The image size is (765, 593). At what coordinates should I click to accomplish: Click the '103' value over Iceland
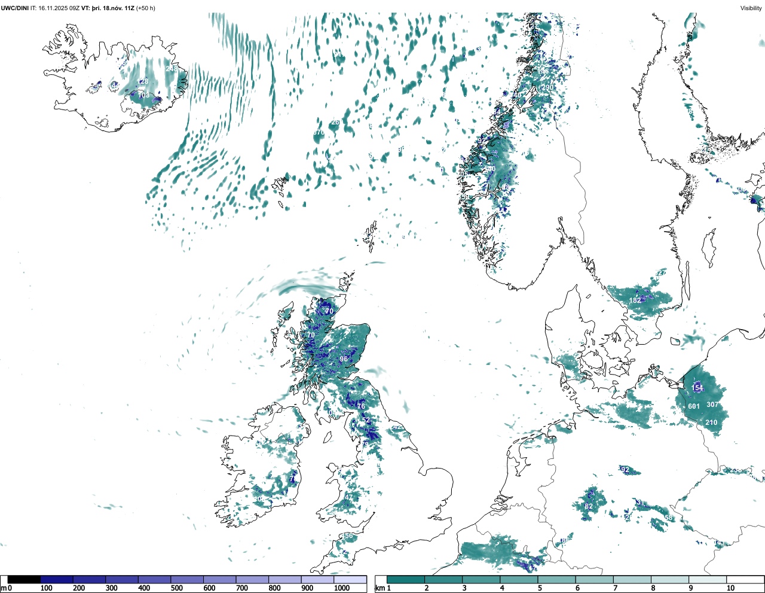point(144,96)
